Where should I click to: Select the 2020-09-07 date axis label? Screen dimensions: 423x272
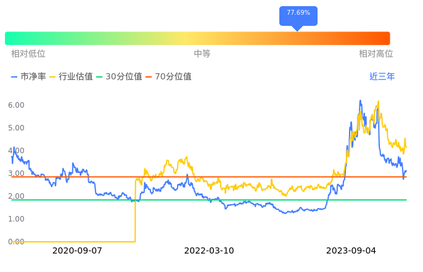coord(77,250)
